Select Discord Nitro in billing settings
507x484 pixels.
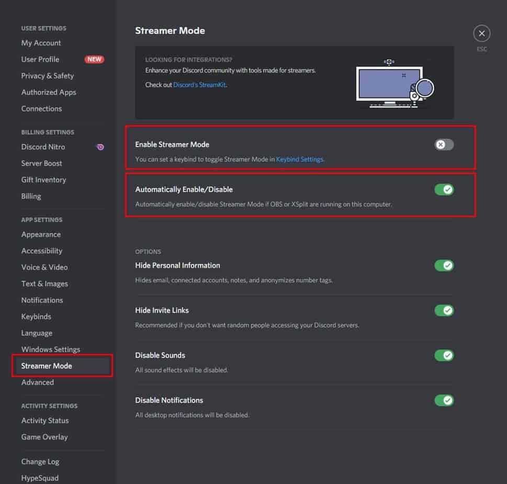coord(43,147)
